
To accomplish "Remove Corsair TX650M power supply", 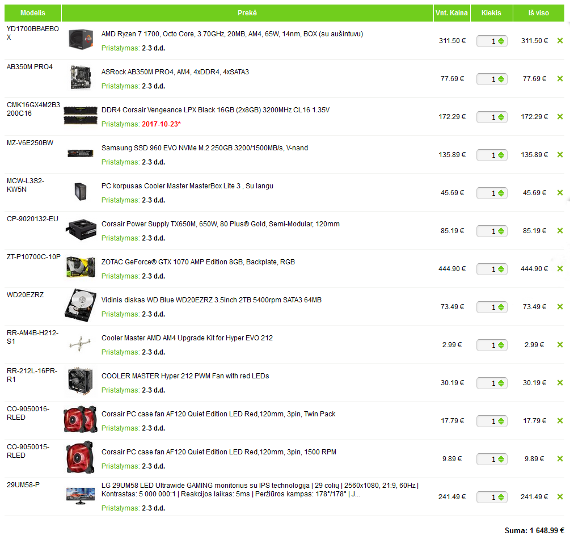I will pos(560,230).
